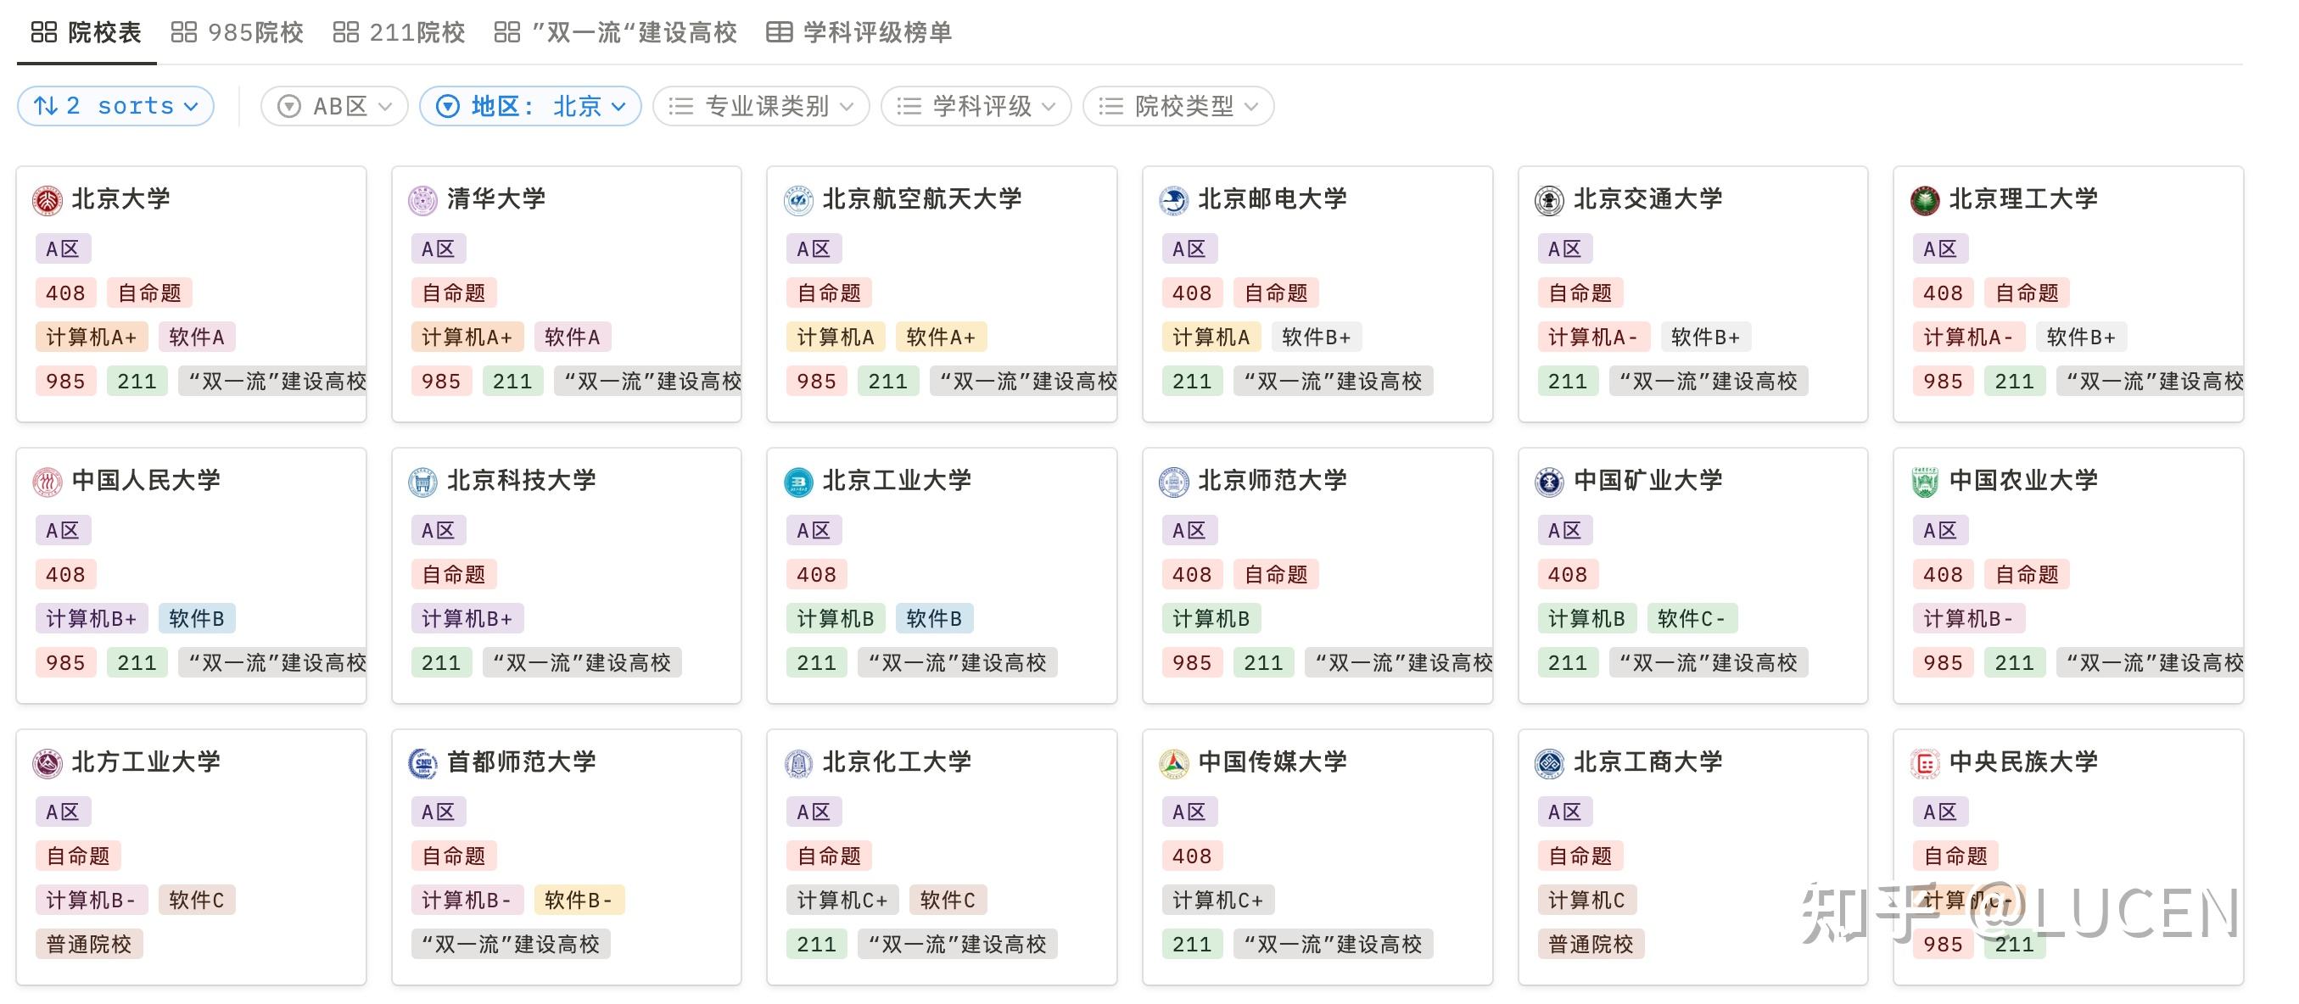2299x1004 pixels.
Task: Click the table icon of 学科评级榜单 tab
Action: (x=779, y=33)
